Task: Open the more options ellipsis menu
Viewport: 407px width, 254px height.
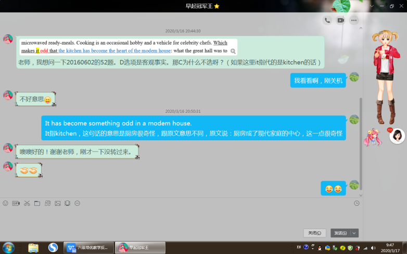Action: click(354, 20)
